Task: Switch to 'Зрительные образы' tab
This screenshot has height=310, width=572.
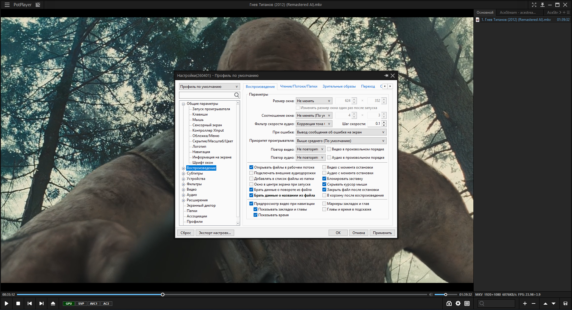Action: [x=339, y=86]
